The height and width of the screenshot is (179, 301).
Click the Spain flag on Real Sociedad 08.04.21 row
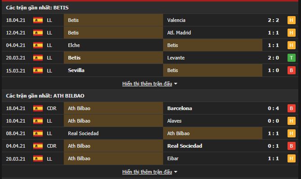coord(38,133)
